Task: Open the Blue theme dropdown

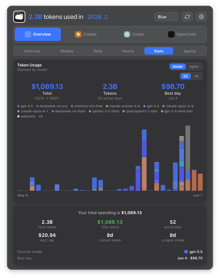Action: tap(166, 17)
